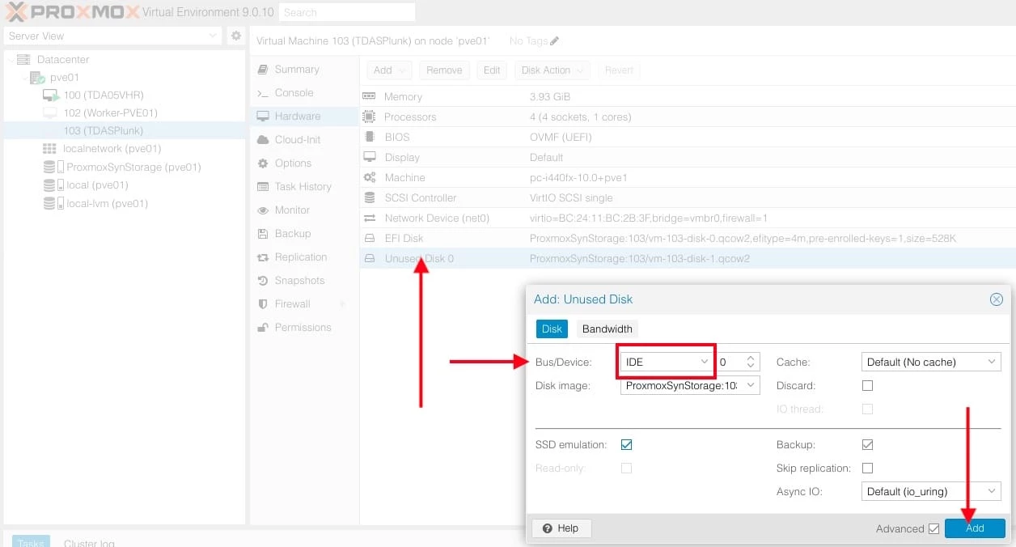Open ProxmoxSynStorage (pve01) storage
Screen dimensions: 1016x547
[x=133, y=167]
